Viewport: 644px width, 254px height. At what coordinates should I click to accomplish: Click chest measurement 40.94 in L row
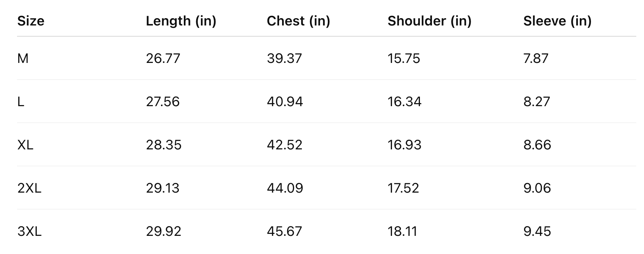(285, 102)
